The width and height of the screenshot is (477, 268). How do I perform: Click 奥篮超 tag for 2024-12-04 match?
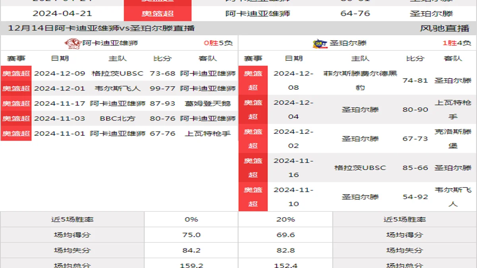point(253,110)
